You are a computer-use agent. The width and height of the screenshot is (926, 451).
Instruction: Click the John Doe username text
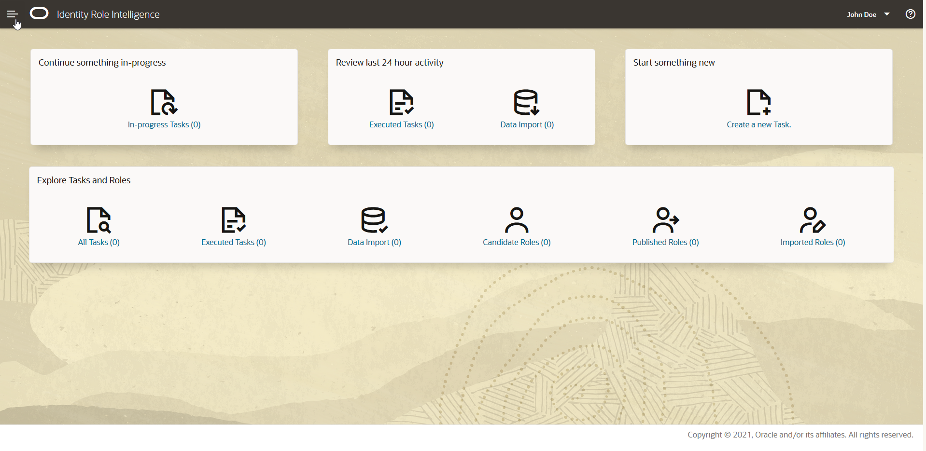[862, 14]
